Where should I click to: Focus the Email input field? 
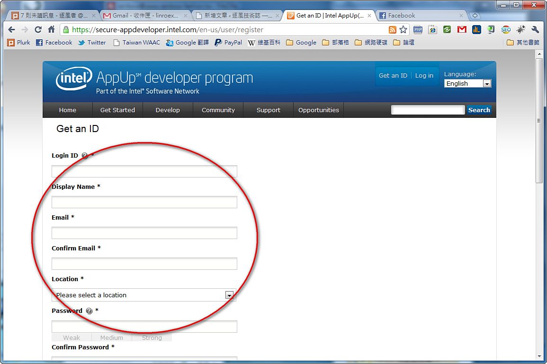click(144, 233)
